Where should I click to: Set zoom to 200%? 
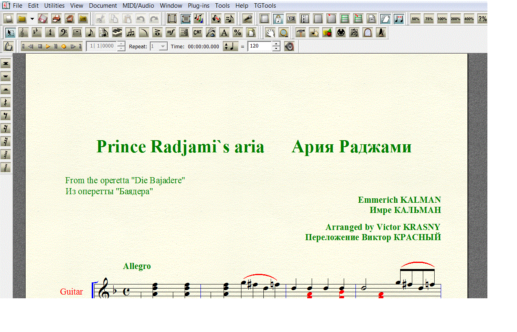pyautogui.click(x=455, y=19)
